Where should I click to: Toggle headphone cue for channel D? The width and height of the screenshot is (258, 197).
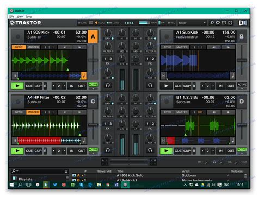pyautogui.click(x=150, y=150)
